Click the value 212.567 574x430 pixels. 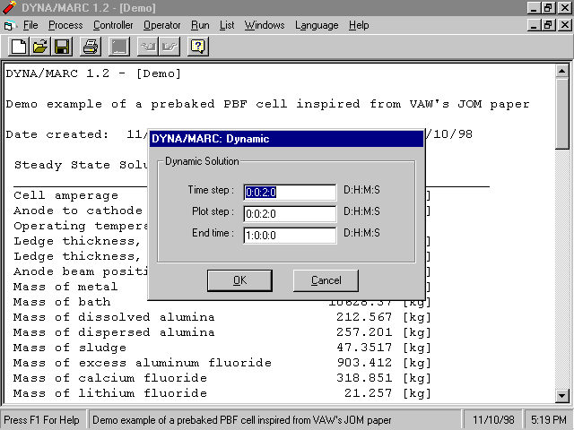click(x=364, y=317)
